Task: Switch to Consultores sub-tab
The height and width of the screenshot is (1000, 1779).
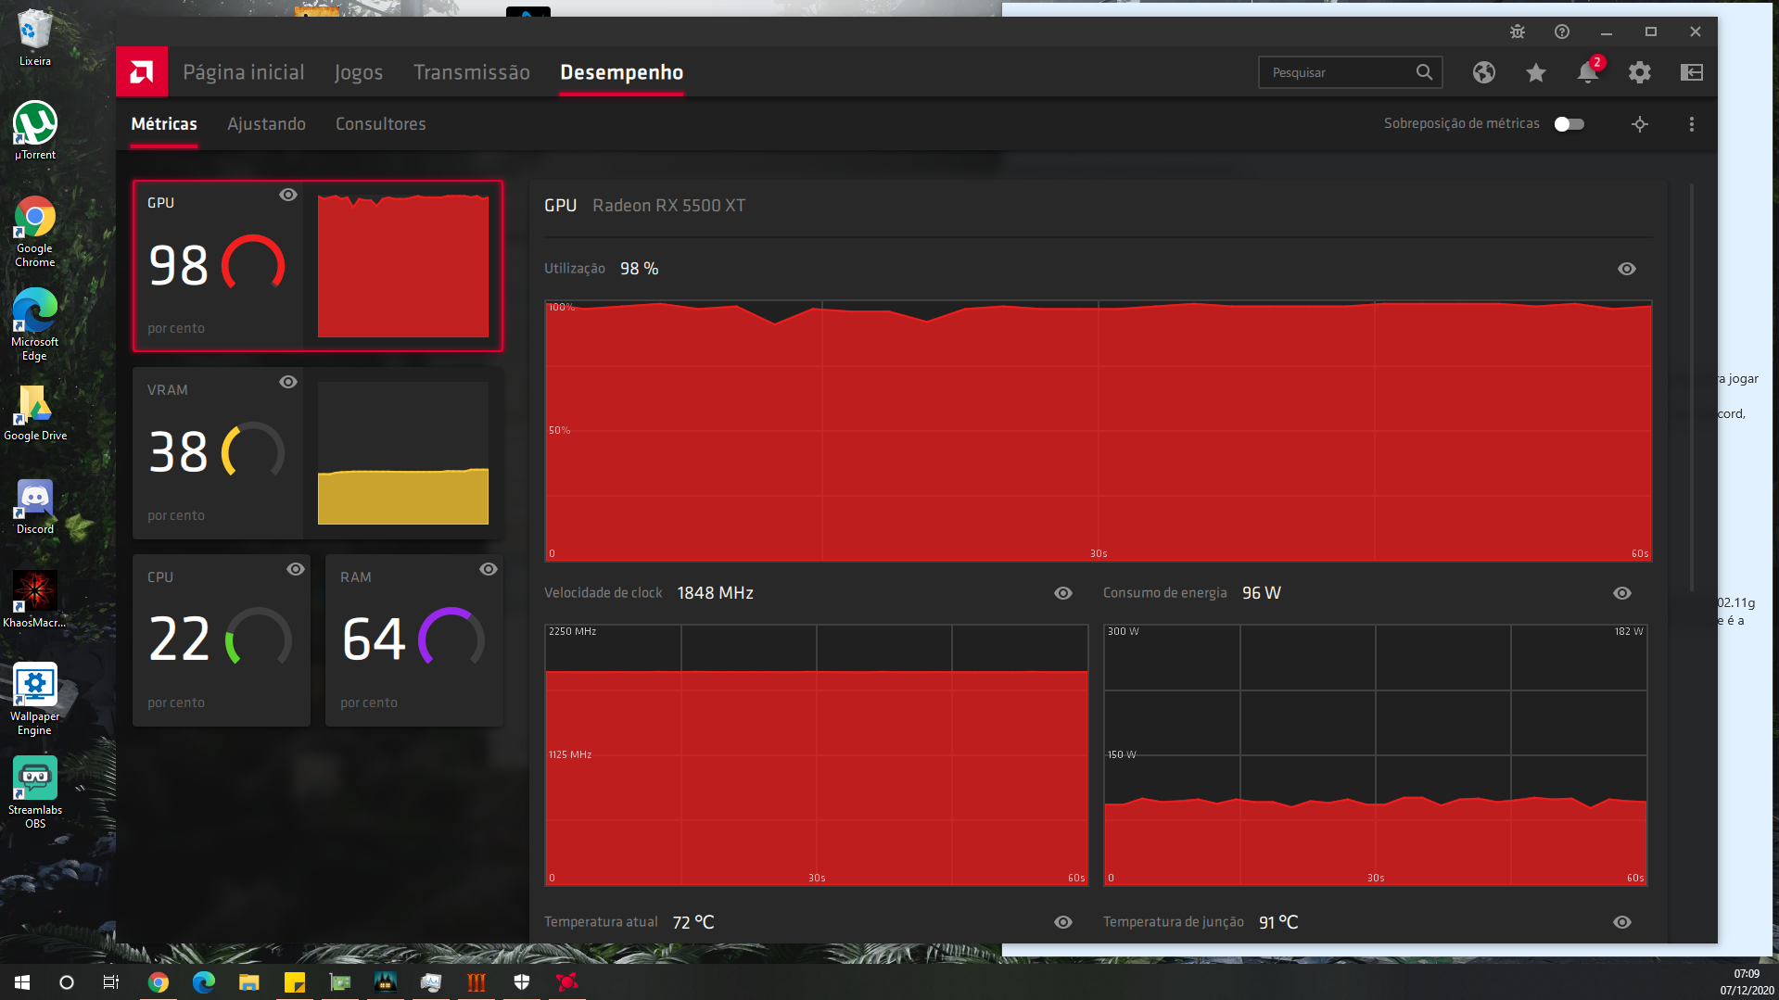Action: [381, 124]
